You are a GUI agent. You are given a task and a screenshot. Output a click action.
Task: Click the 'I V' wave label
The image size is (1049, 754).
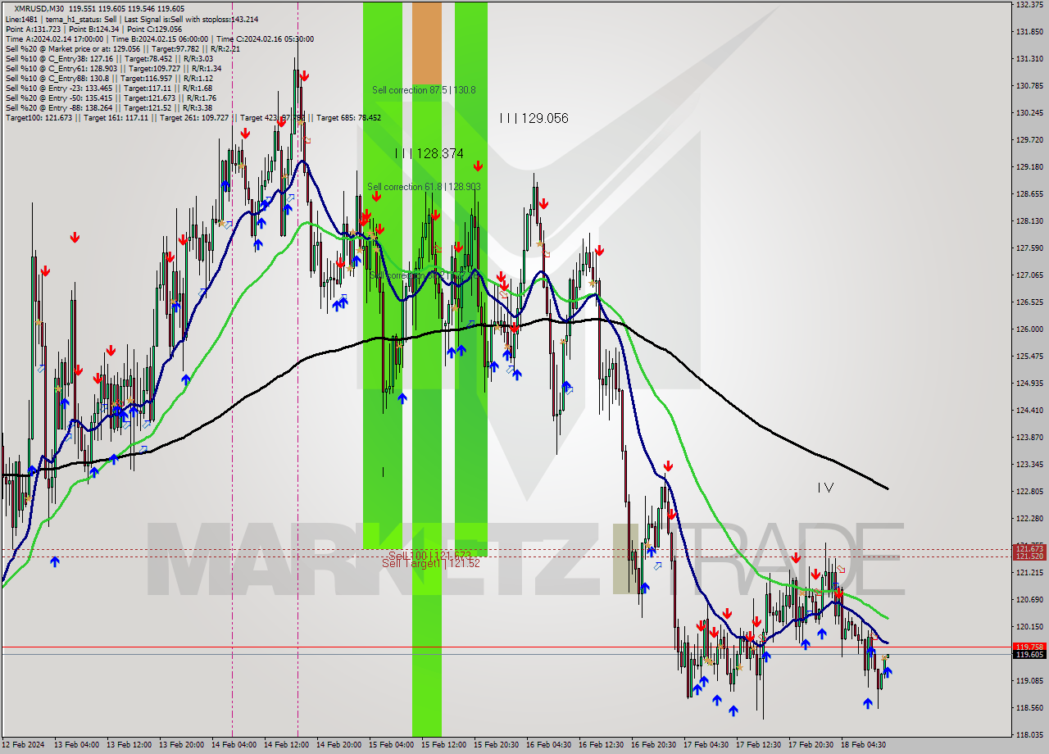(825, 488)
